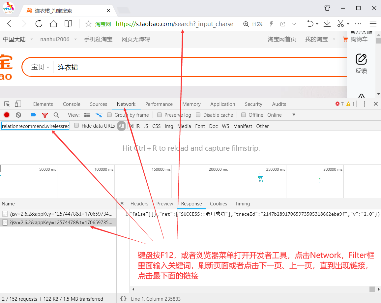
Task: Clear the network log
Action: (x=18, y=115)
